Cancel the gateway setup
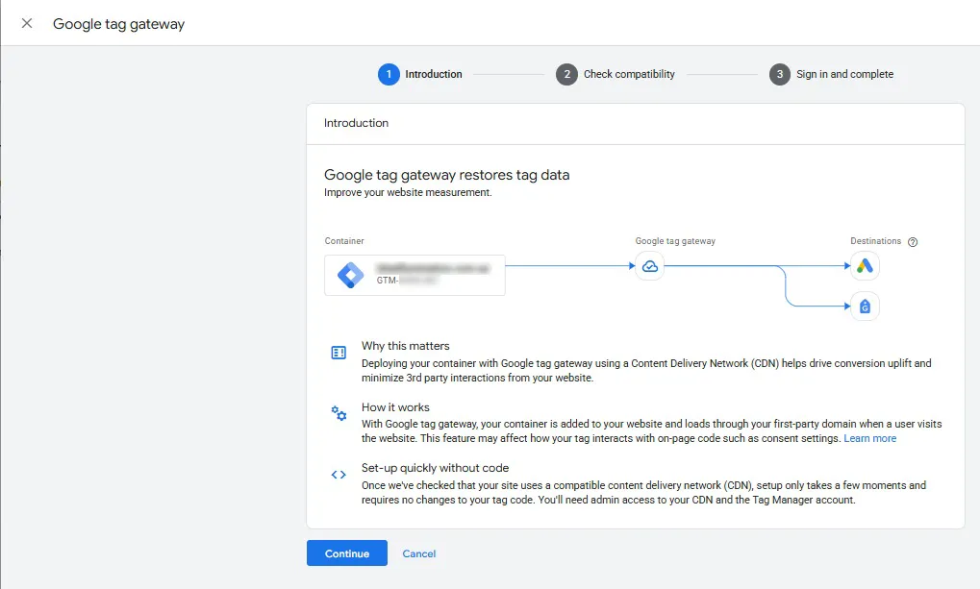This screenshot has width=980, height=589. (418, 553)
